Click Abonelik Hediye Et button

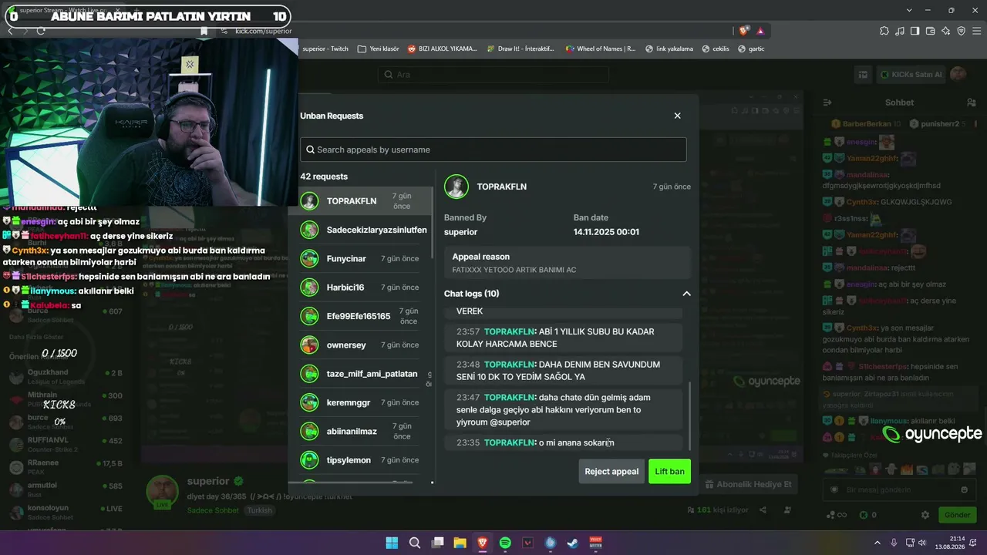[x=747, y=484]
